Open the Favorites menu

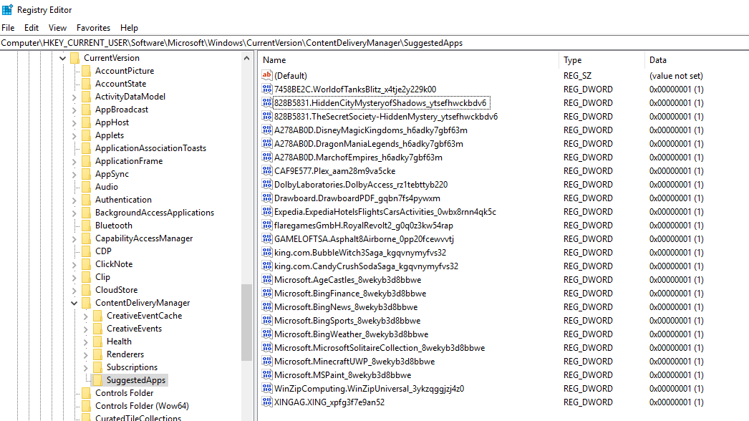coord(93,28)
